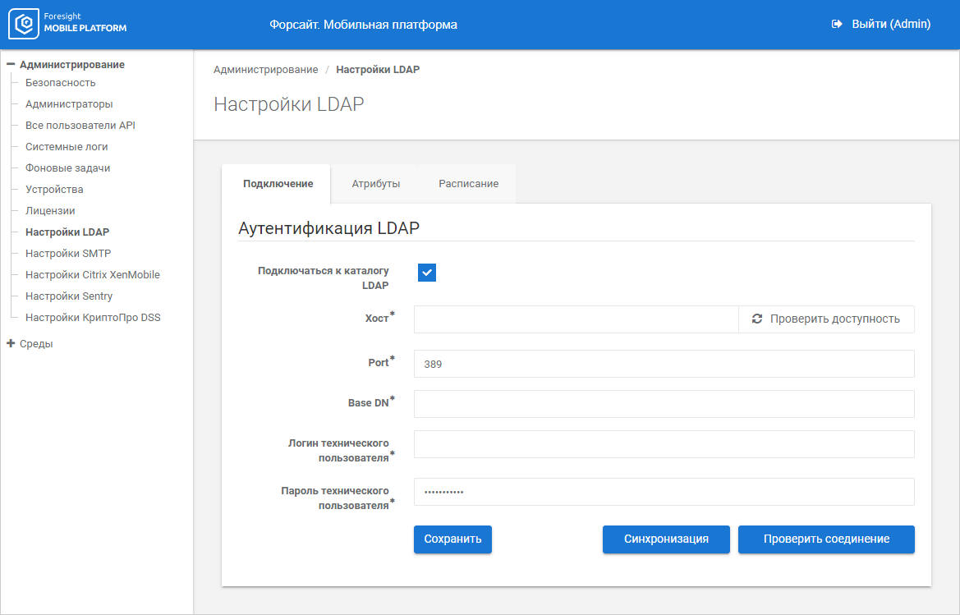
Task: Click the Base DN input field
Action: click(x=664, y=404)
